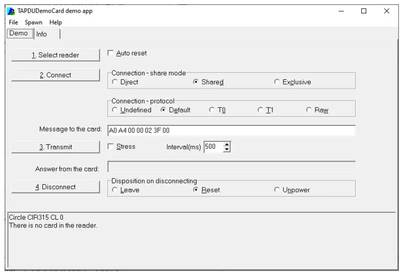Open the Spawn menu
Image resolution: width=416 pixels, height=276 pixels.
[x=33, y=22]
